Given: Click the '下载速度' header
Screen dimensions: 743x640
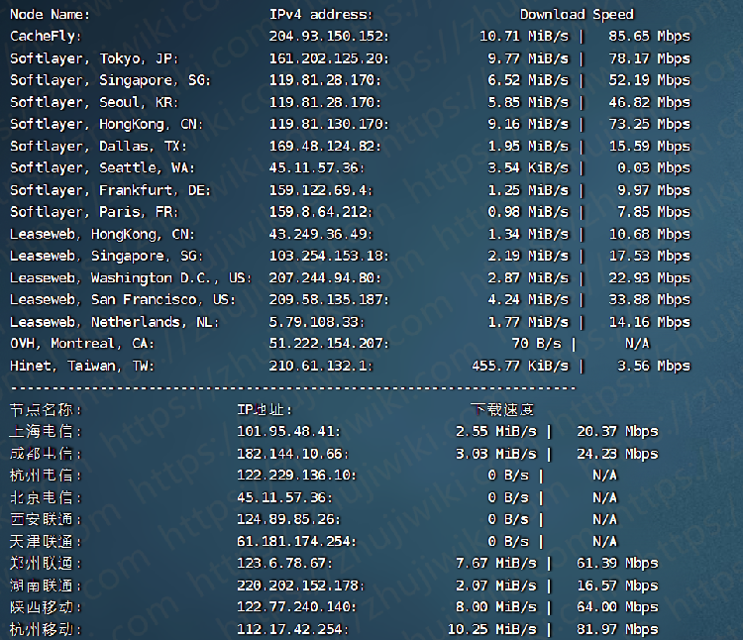Looking at the screenshot, I should coord(502,410).
